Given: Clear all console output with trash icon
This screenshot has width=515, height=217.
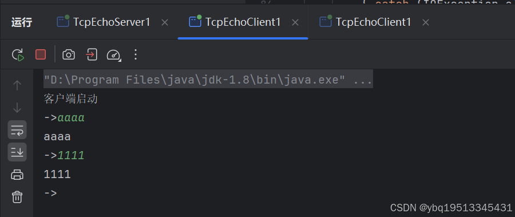Looking at the screenshot, I should (17, 196).
